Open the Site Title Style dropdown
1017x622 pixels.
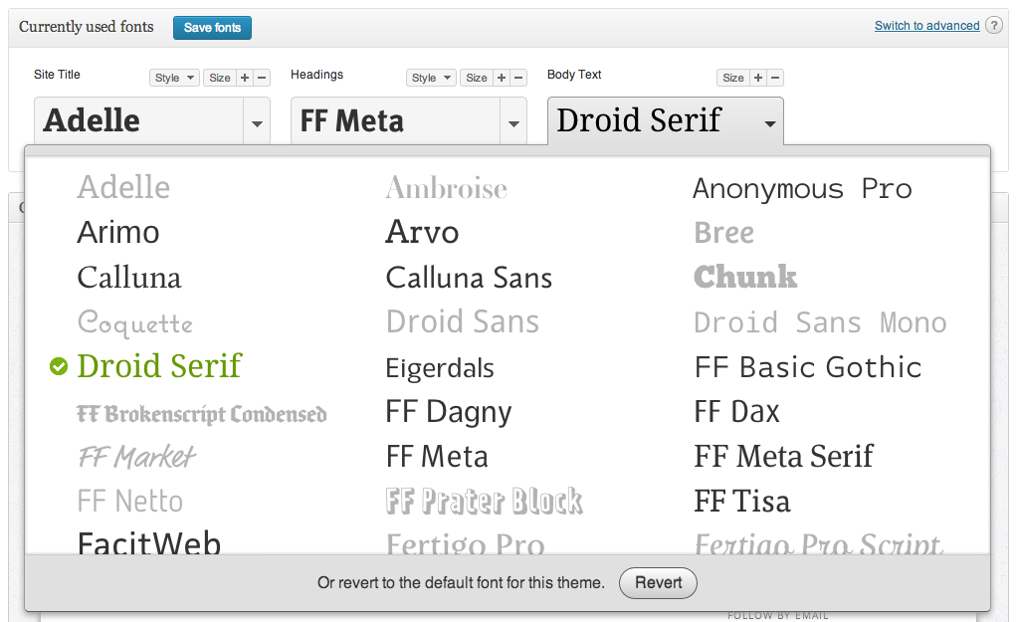[174, 78]
